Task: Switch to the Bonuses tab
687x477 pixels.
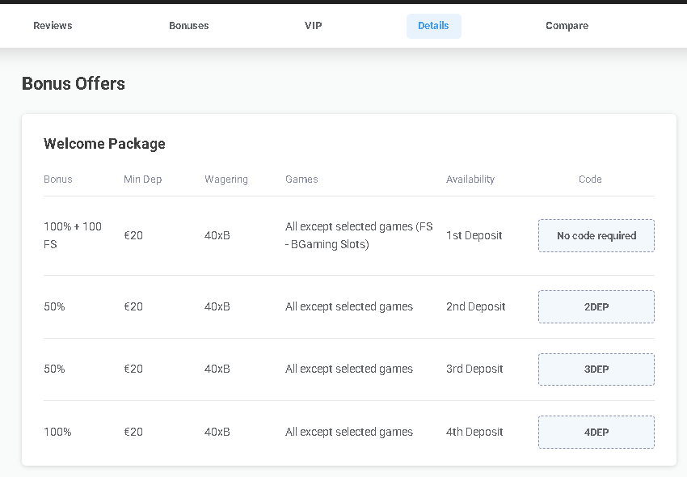Action: (x=188, y=26)
